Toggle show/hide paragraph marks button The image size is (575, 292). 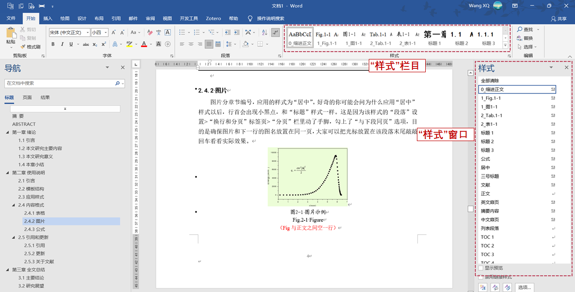coord(275,32)
